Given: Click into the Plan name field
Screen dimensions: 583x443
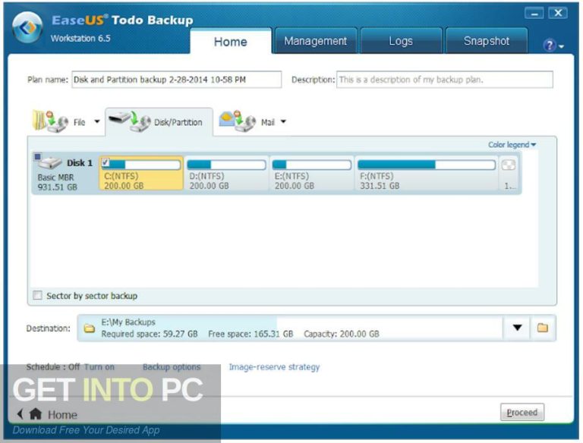Looking at the screenshot, I should 177,80.
